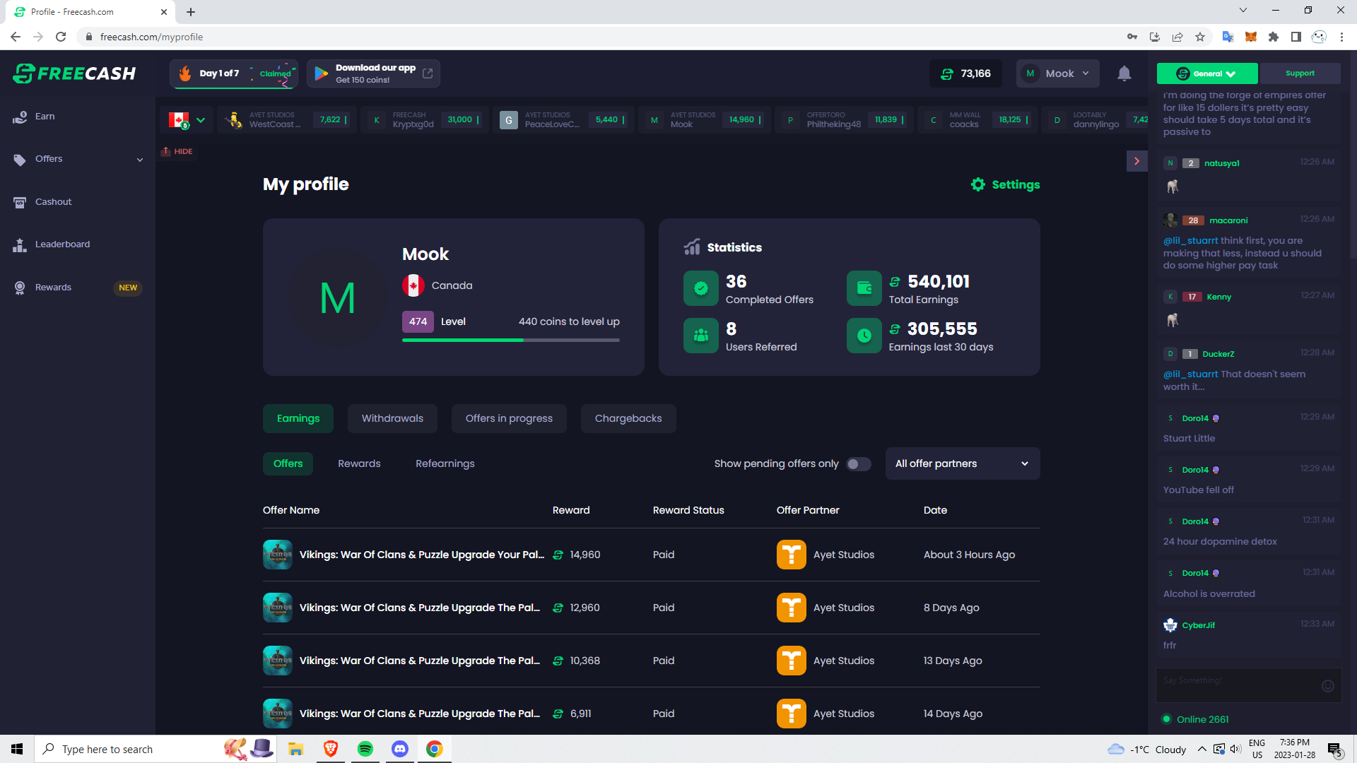The width and height of the screenshot is (1357, 763).
Task: Select the Chargebacks tab
Action: click(x=628, y=418)
